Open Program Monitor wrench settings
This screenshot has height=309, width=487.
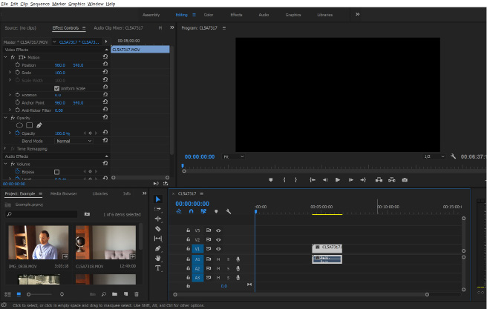click(x=453, y=156)
